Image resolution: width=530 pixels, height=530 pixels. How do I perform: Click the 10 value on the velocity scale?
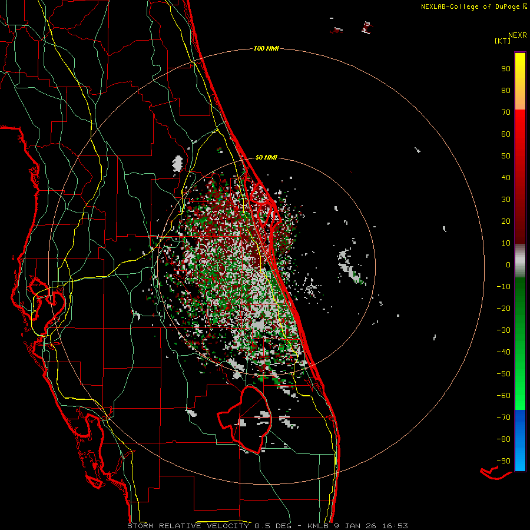point(506,243)
